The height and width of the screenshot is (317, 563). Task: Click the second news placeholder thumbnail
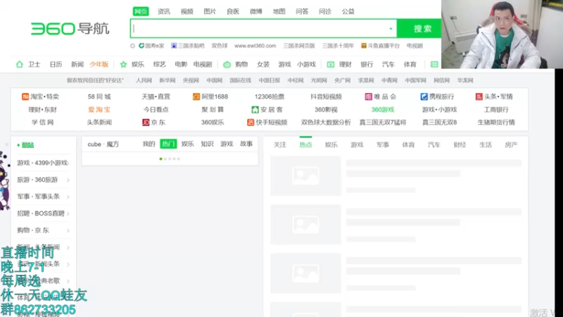(x=305, y=225)
